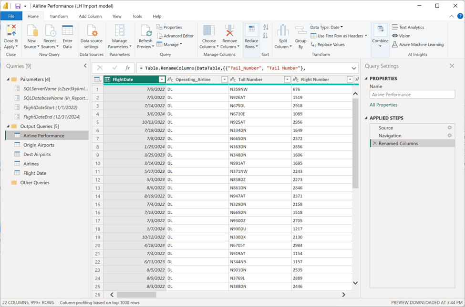Click Refresh Preview icon

(x=145, y=30)
